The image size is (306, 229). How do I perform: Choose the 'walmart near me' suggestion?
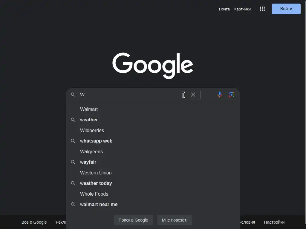(153, 205)
